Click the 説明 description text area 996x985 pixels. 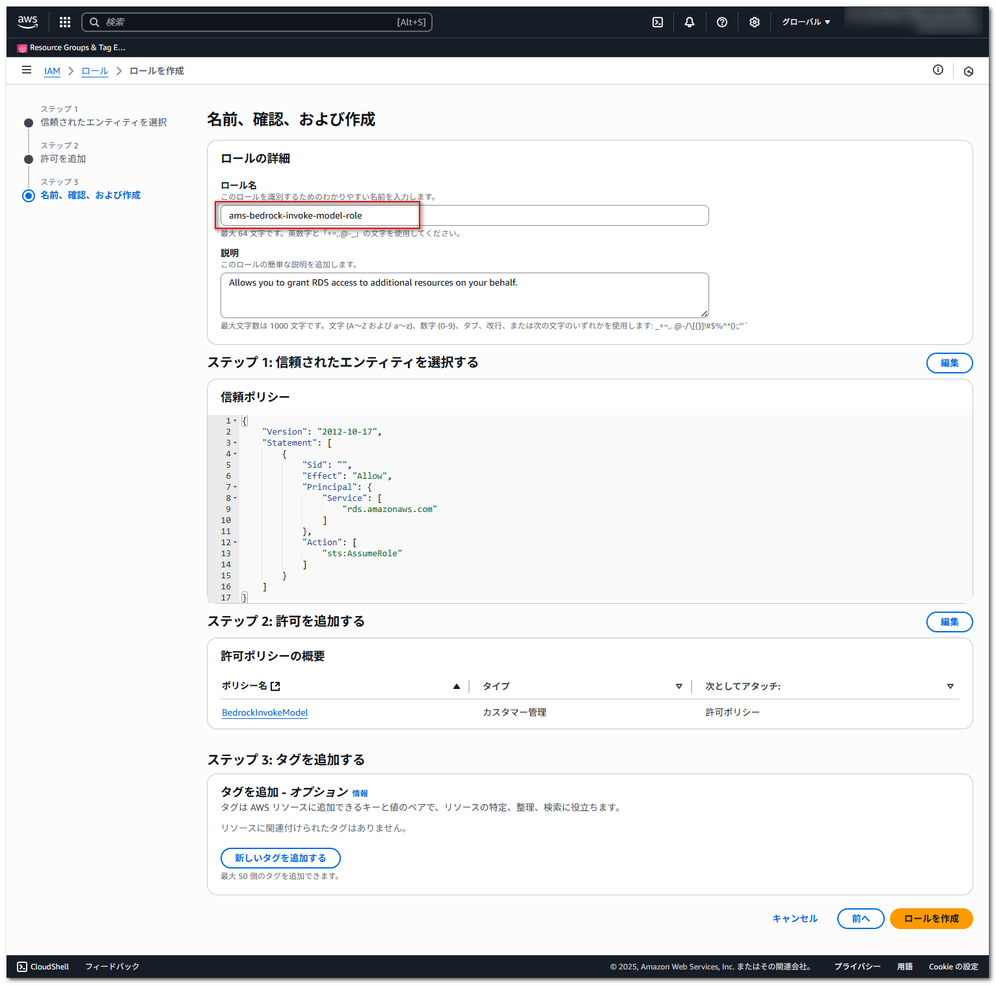(x=464, y=295)
